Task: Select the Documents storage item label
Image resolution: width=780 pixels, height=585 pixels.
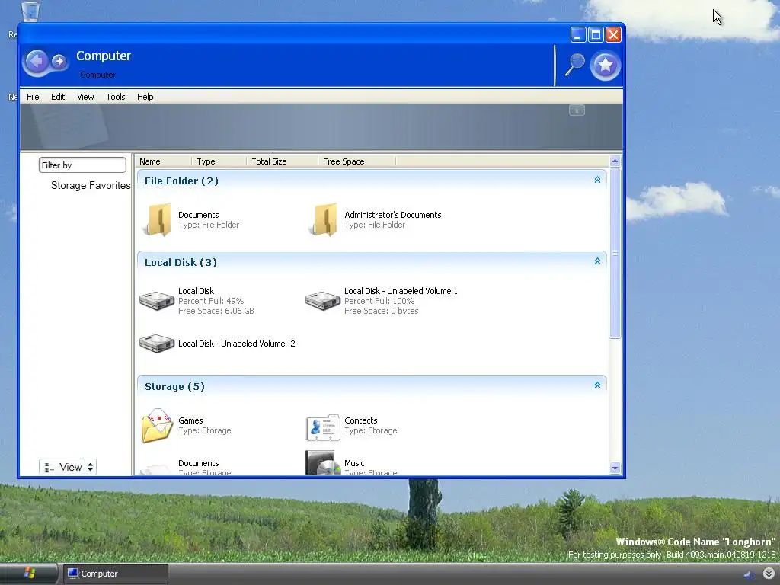Action: pos(199,463)
